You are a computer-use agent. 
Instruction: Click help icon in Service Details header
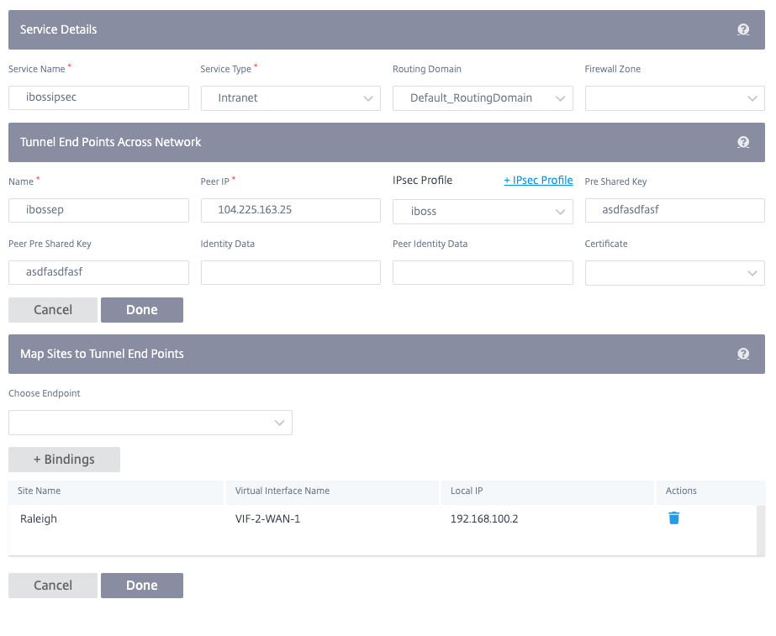coord(743,29)
